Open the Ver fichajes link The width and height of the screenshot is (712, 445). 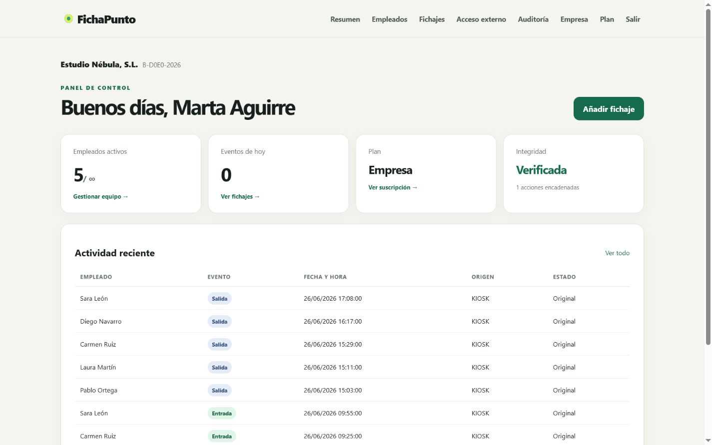(240, 197)
